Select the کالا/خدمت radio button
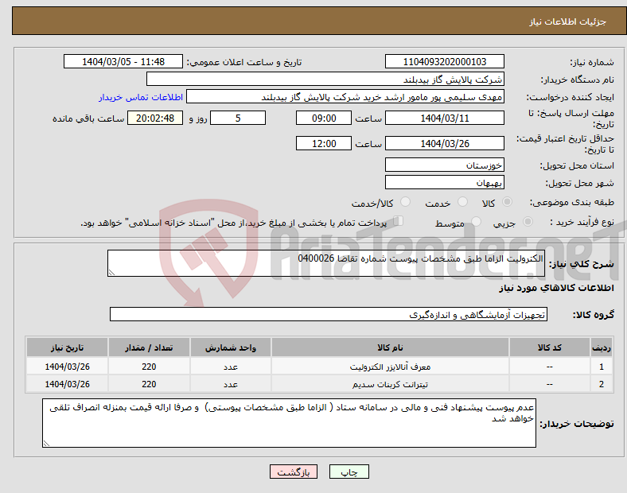This screenshot has height=493, width=627. tap(405, 202)
